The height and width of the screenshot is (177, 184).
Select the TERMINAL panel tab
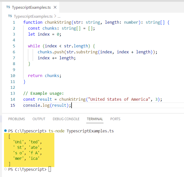coord(95,119)
